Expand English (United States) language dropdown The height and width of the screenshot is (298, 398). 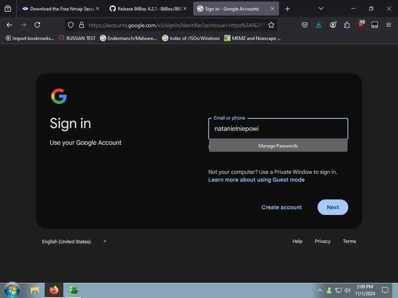pyautogui.click(x=74, y=241)
